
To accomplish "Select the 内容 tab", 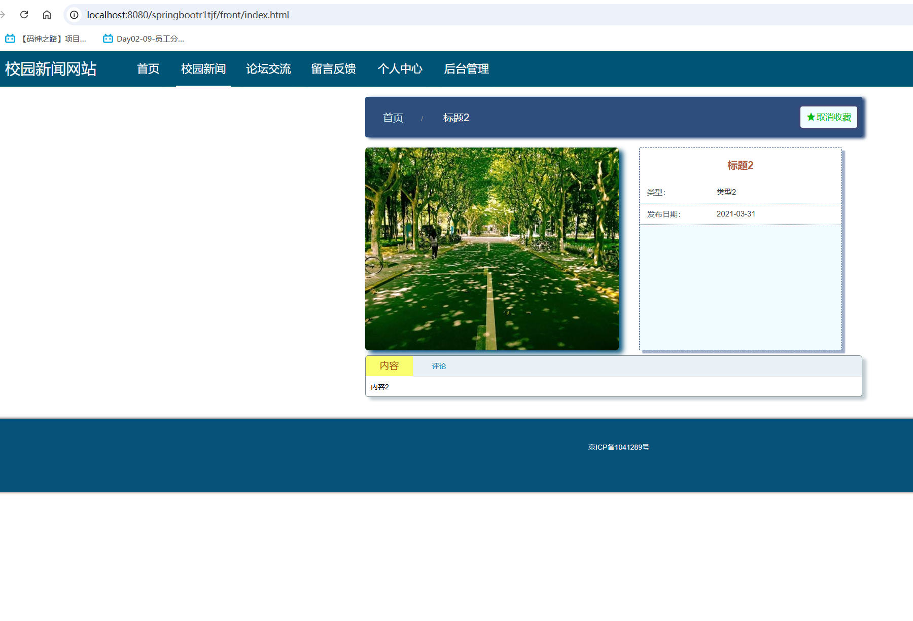I will click(x=389, y=366).
